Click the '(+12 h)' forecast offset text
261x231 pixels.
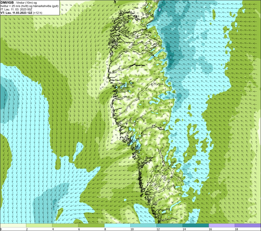[x=38, y=13]
